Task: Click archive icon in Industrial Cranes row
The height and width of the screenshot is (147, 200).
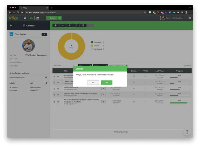Action: click(x=103, y=95)
